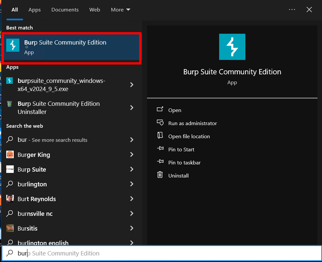Select 'Burp Suite Community Edition Uninstaller' text
Screen dimensions: 322x262
click(59, 108)
